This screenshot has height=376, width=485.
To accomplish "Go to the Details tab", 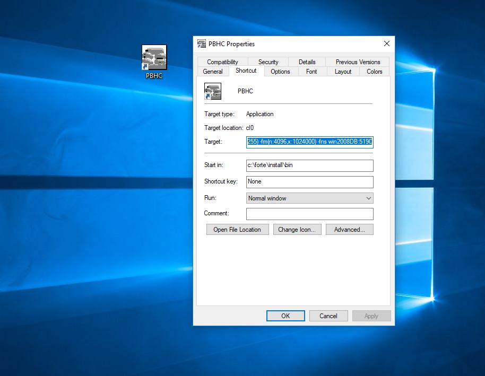I will tap(307, 62).
